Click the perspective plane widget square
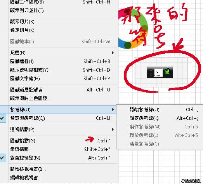Screen dimensions: 203x184 pos(158,73)
